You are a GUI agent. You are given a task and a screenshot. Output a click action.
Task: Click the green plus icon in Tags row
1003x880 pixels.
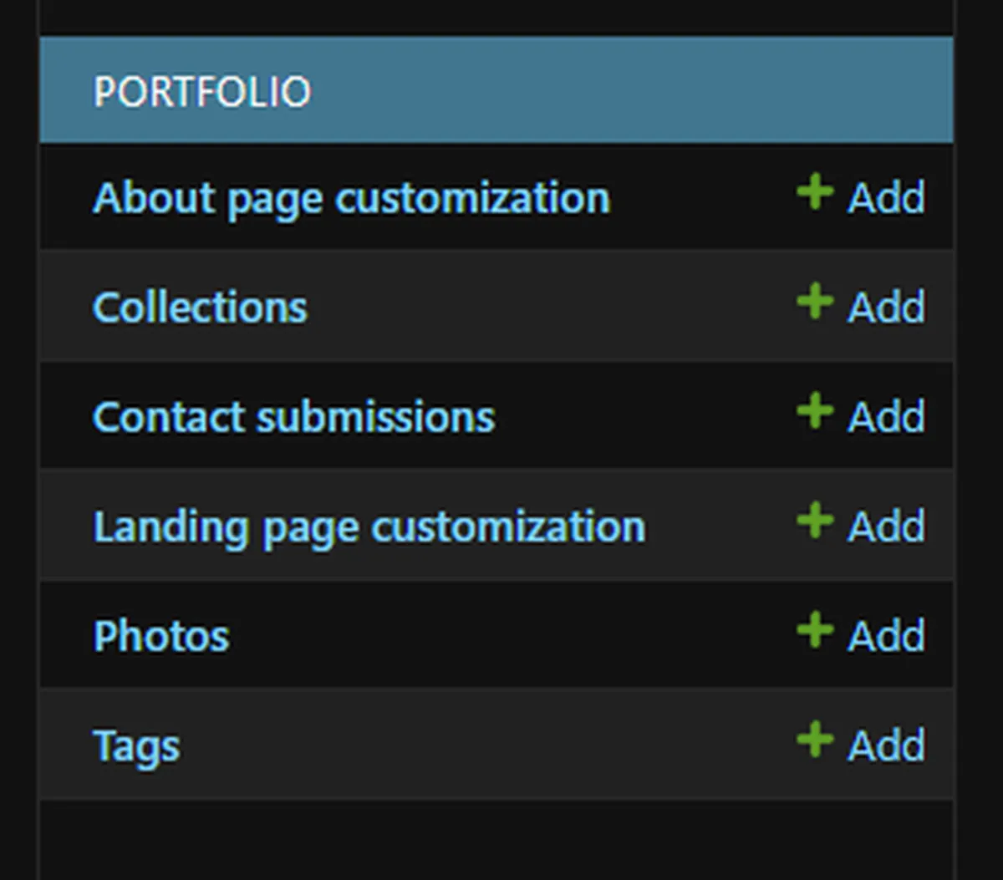click(x=815, y=740)
